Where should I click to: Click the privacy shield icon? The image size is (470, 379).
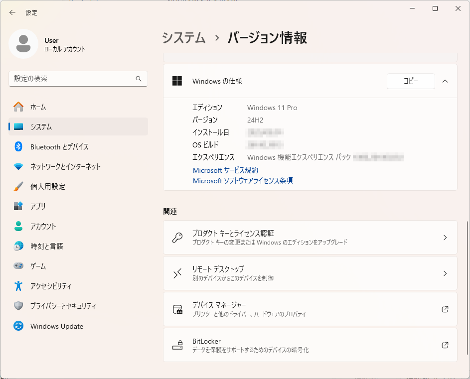(18, 306)
